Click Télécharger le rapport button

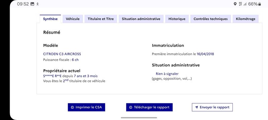149,107
